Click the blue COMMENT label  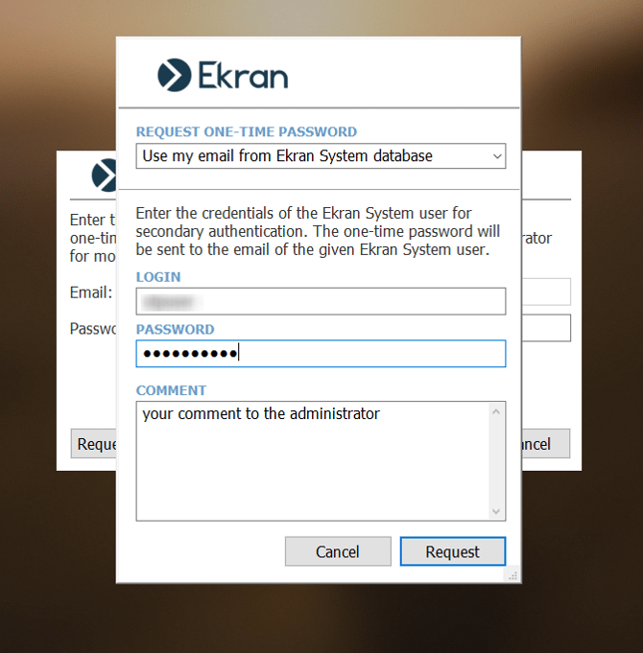pos(171,390)
